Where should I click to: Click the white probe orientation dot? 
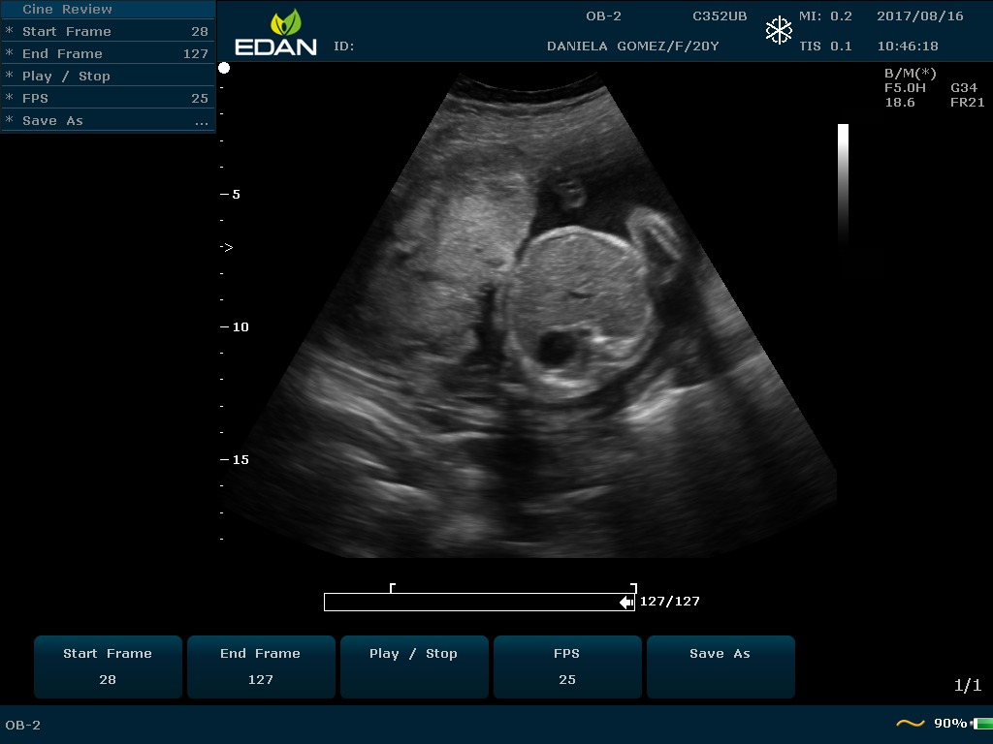tap(224, 68)
